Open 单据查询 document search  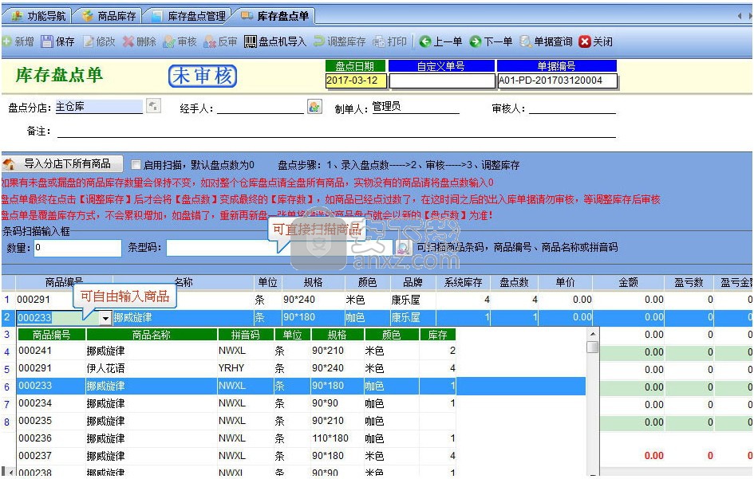pos(546,41)
